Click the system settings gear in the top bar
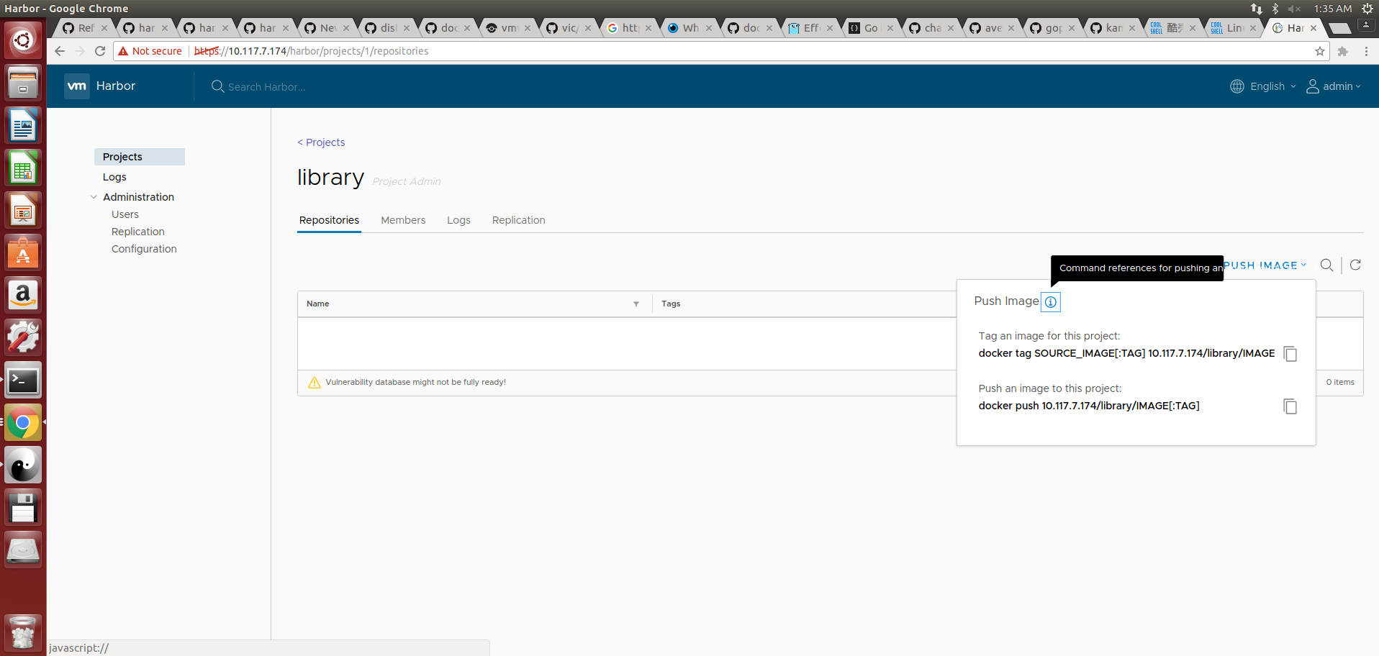1379x656 pixels. (1367, 9)
